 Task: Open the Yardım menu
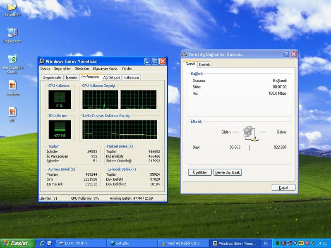pyautogui.click(x=127, y=69)
